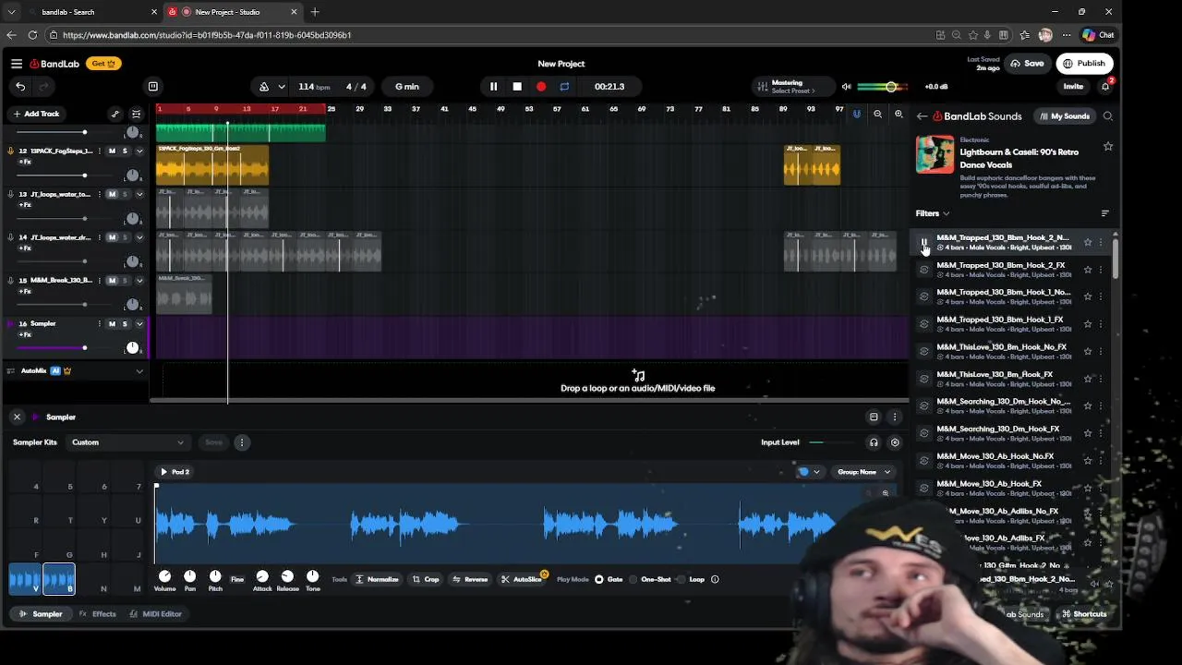Solo the track 16 Sampler
Image resolution: width=1182 pixels, height=665 pixels.
125,323
